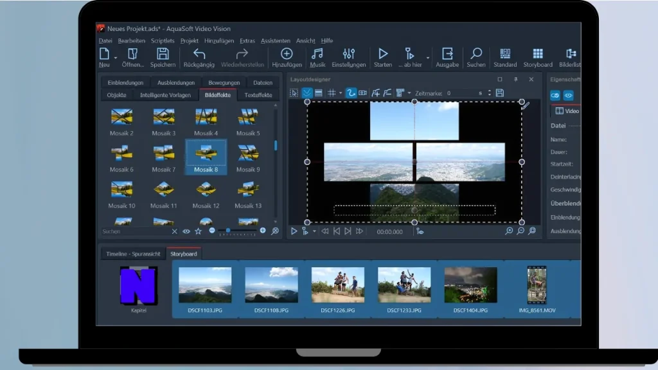Viewport: 658px width, 370px height.
Task: Toggle toolbox preview eye icon near search
Action: (x=186, y=231)
